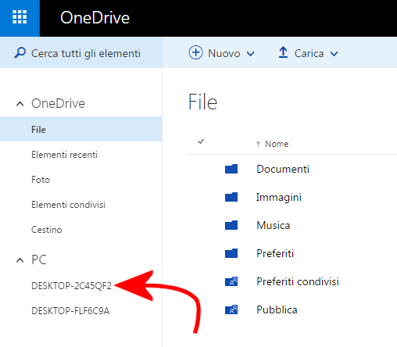Collapse the OneDrive section chevron
The width and height of the screenshot is (397, 347).
(20, 104)
